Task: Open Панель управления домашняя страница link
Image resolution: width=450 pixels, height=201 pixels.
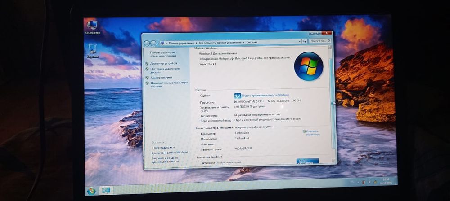Action: click(x=163, y=55)
